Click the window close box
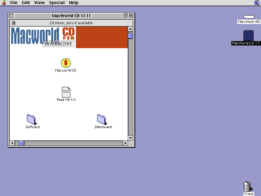 (11, 16)
